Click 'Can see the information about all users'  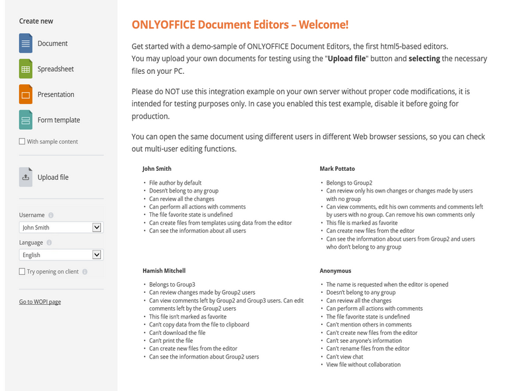[x=197, y=231]
